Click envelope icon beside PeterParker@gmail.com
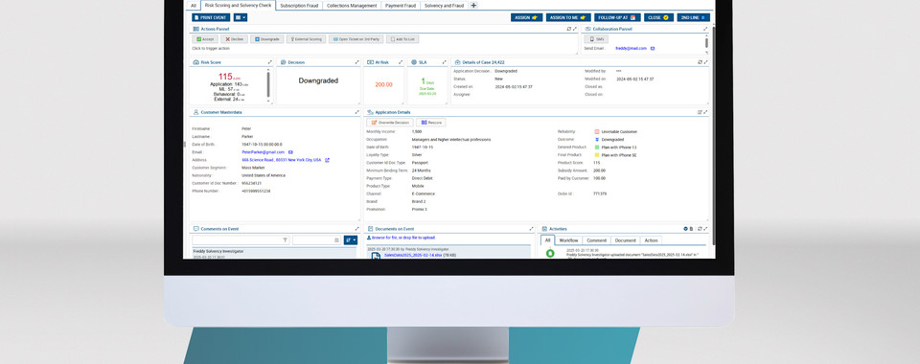This screenshot has height=364, width=920. coord(290,151)
